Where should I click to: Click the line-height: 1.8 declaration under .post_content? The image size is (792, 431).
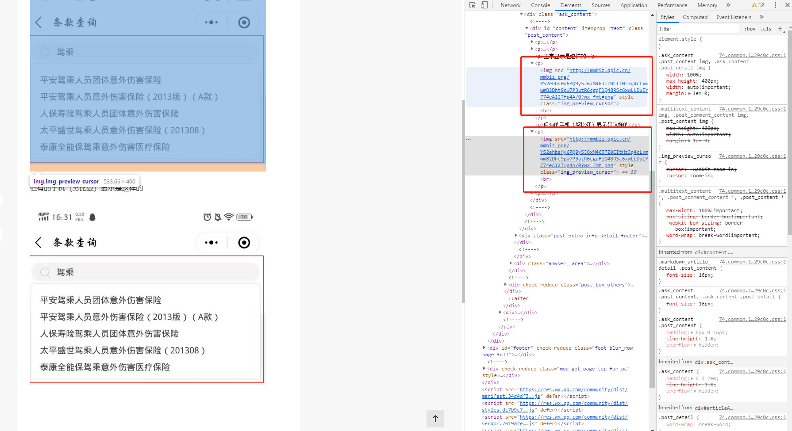[x=691, y=339]
